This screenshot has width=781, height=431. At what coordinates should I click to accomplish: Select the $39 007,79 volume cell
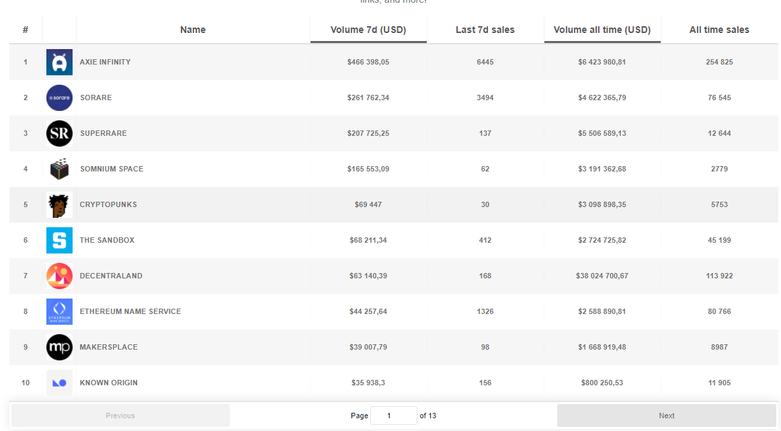pos(368,347)
